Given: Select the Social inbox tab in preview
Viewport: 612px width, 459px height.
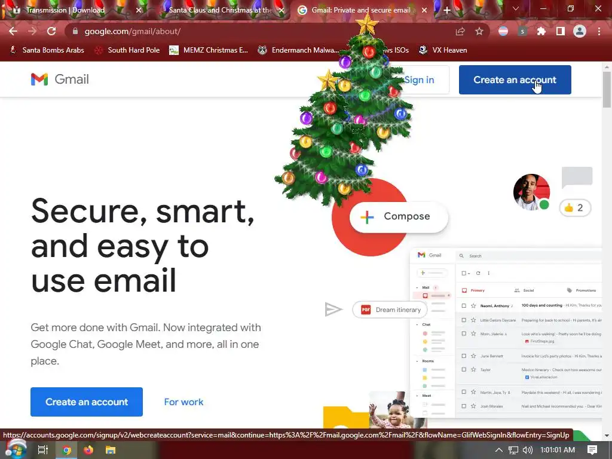Looking at the screenshot, I should pos(524,290).
